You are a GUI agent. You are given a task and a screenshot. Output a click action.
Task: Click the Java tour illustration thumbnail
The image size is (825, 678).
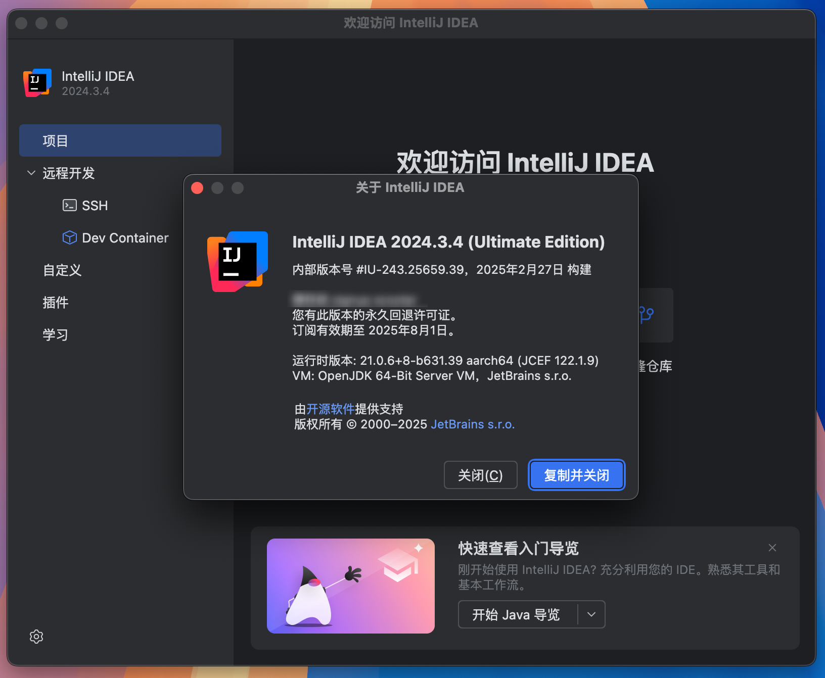[x=350, y=586]
